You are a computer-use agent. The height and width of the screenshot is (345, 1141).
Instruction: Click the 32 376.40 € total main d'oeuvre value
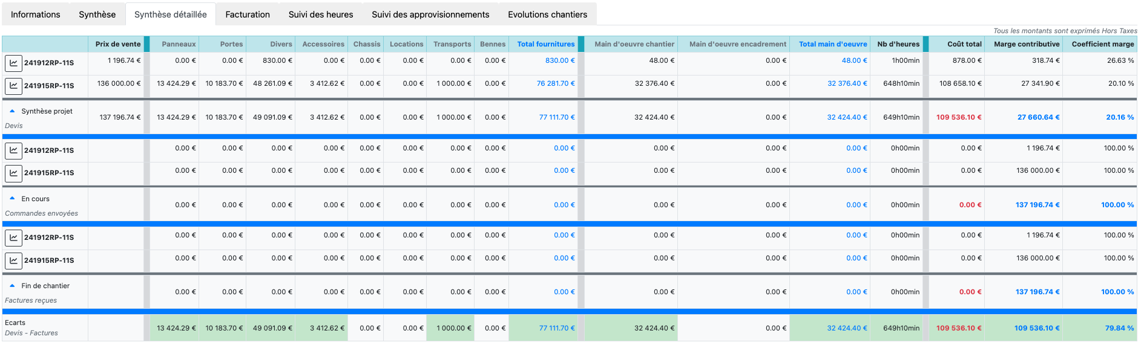pos(847,83)
